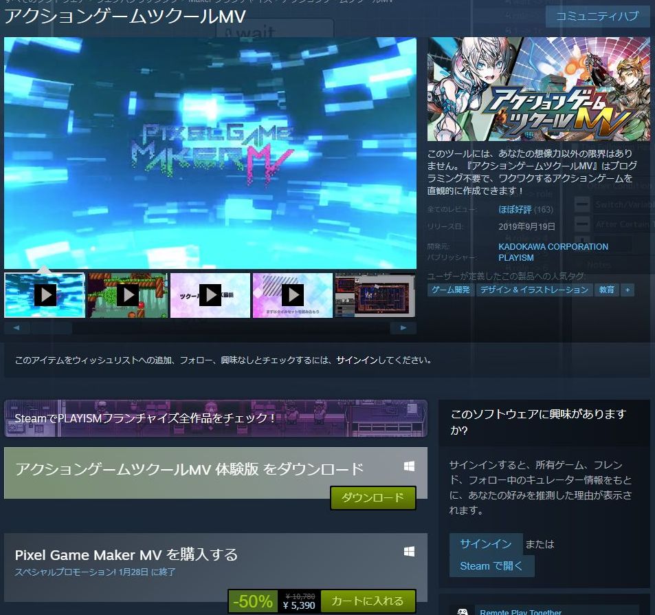Click the Windows icon in demo download box

[410, 466]
